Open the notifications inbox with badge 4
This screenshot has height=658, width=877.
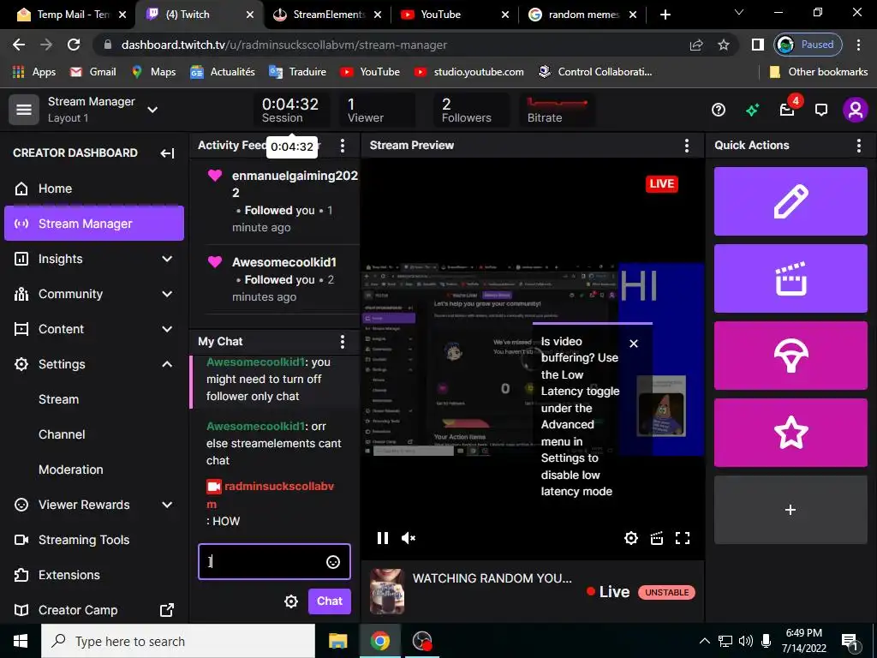coord(788,109)
